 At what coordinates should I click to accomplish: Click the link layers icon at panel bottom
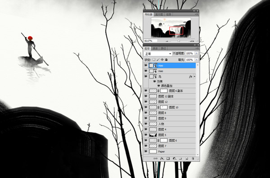tap(156, 158)
